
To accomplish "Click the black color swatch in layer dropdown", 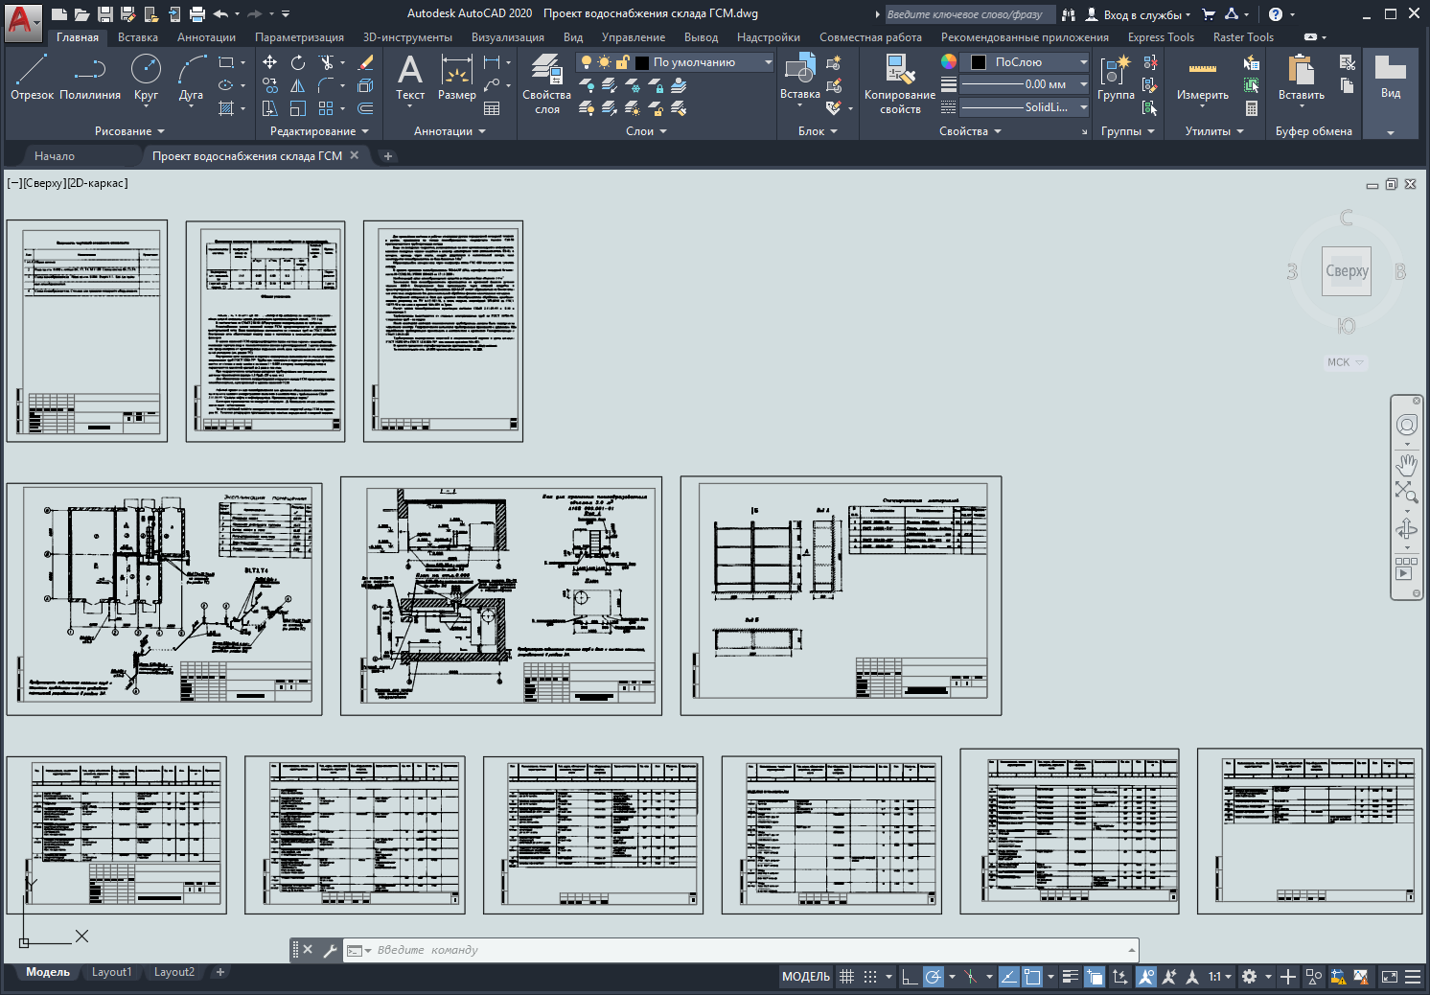I will 642,62.
